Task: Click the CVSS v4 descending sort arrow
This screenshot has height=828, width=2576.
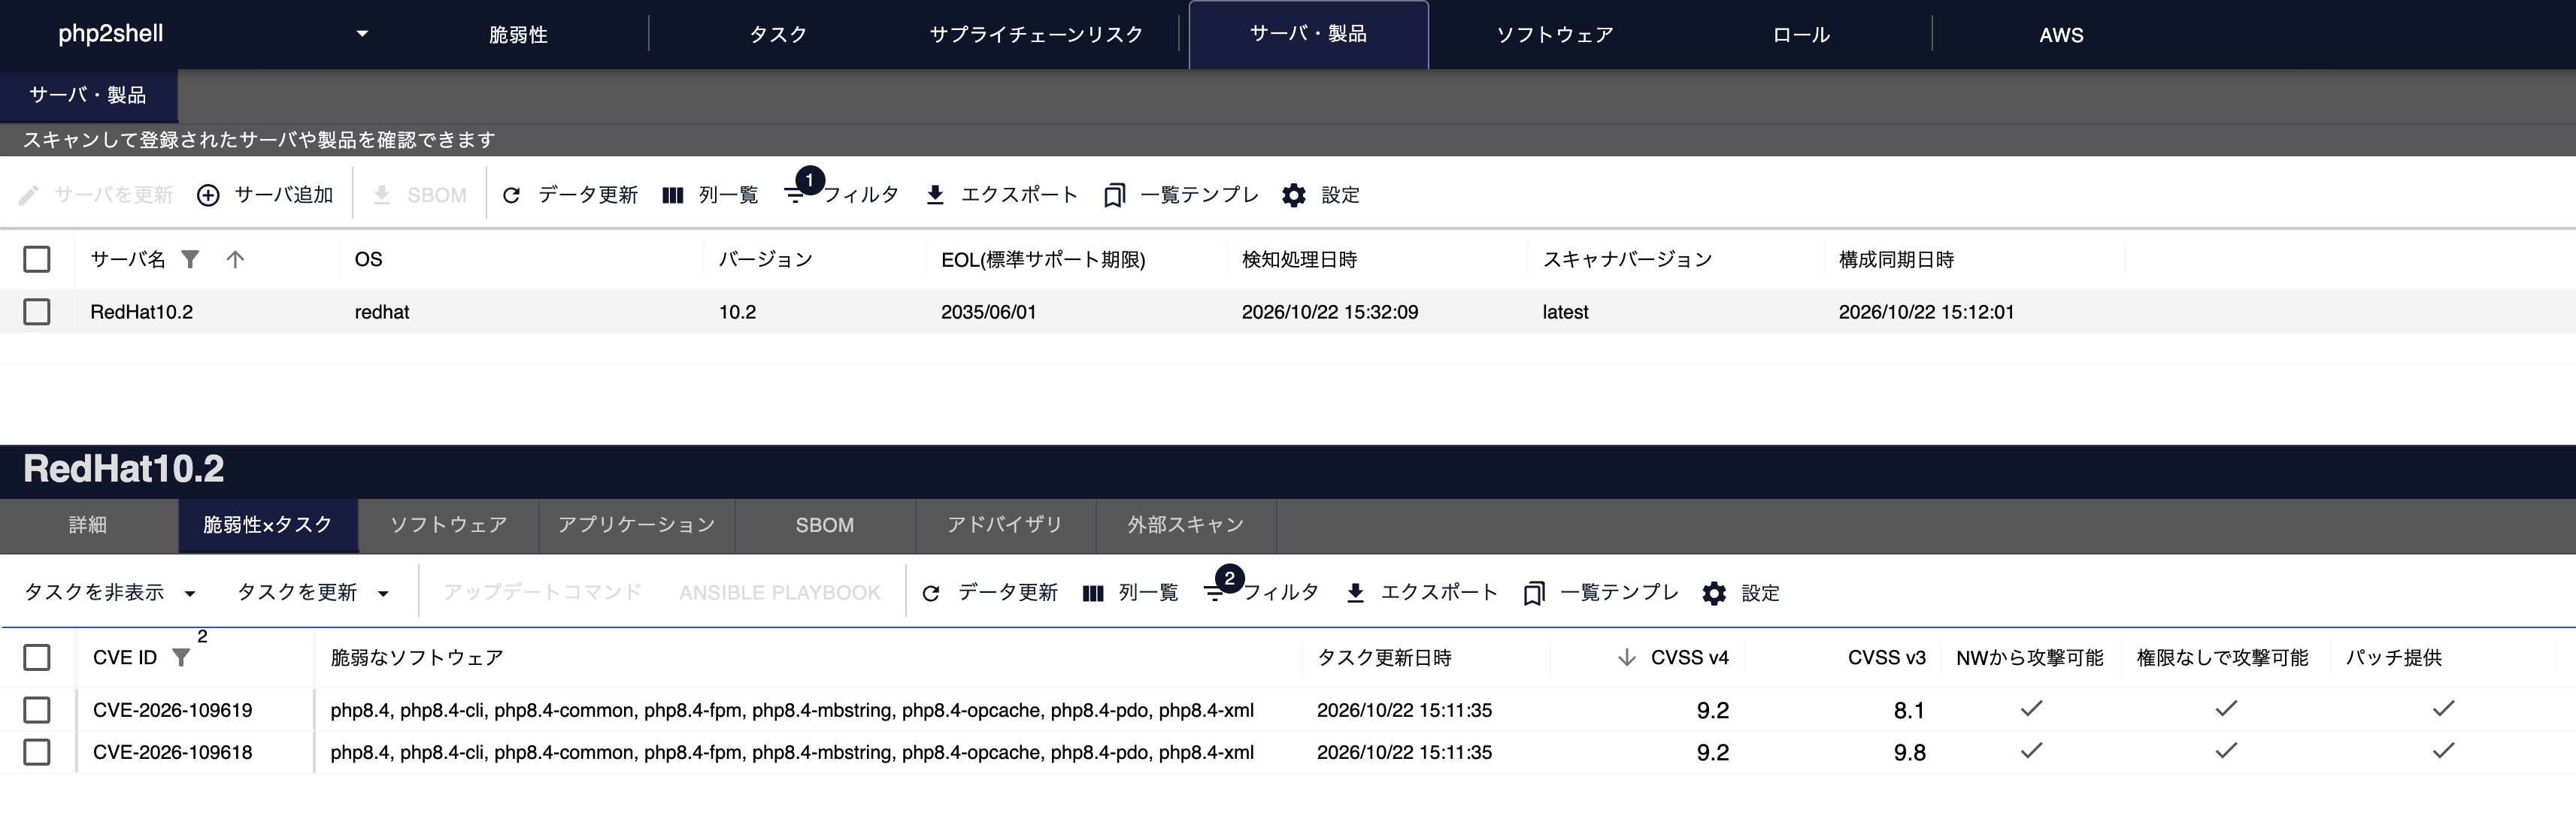Action: click(x=1627, y=657)
